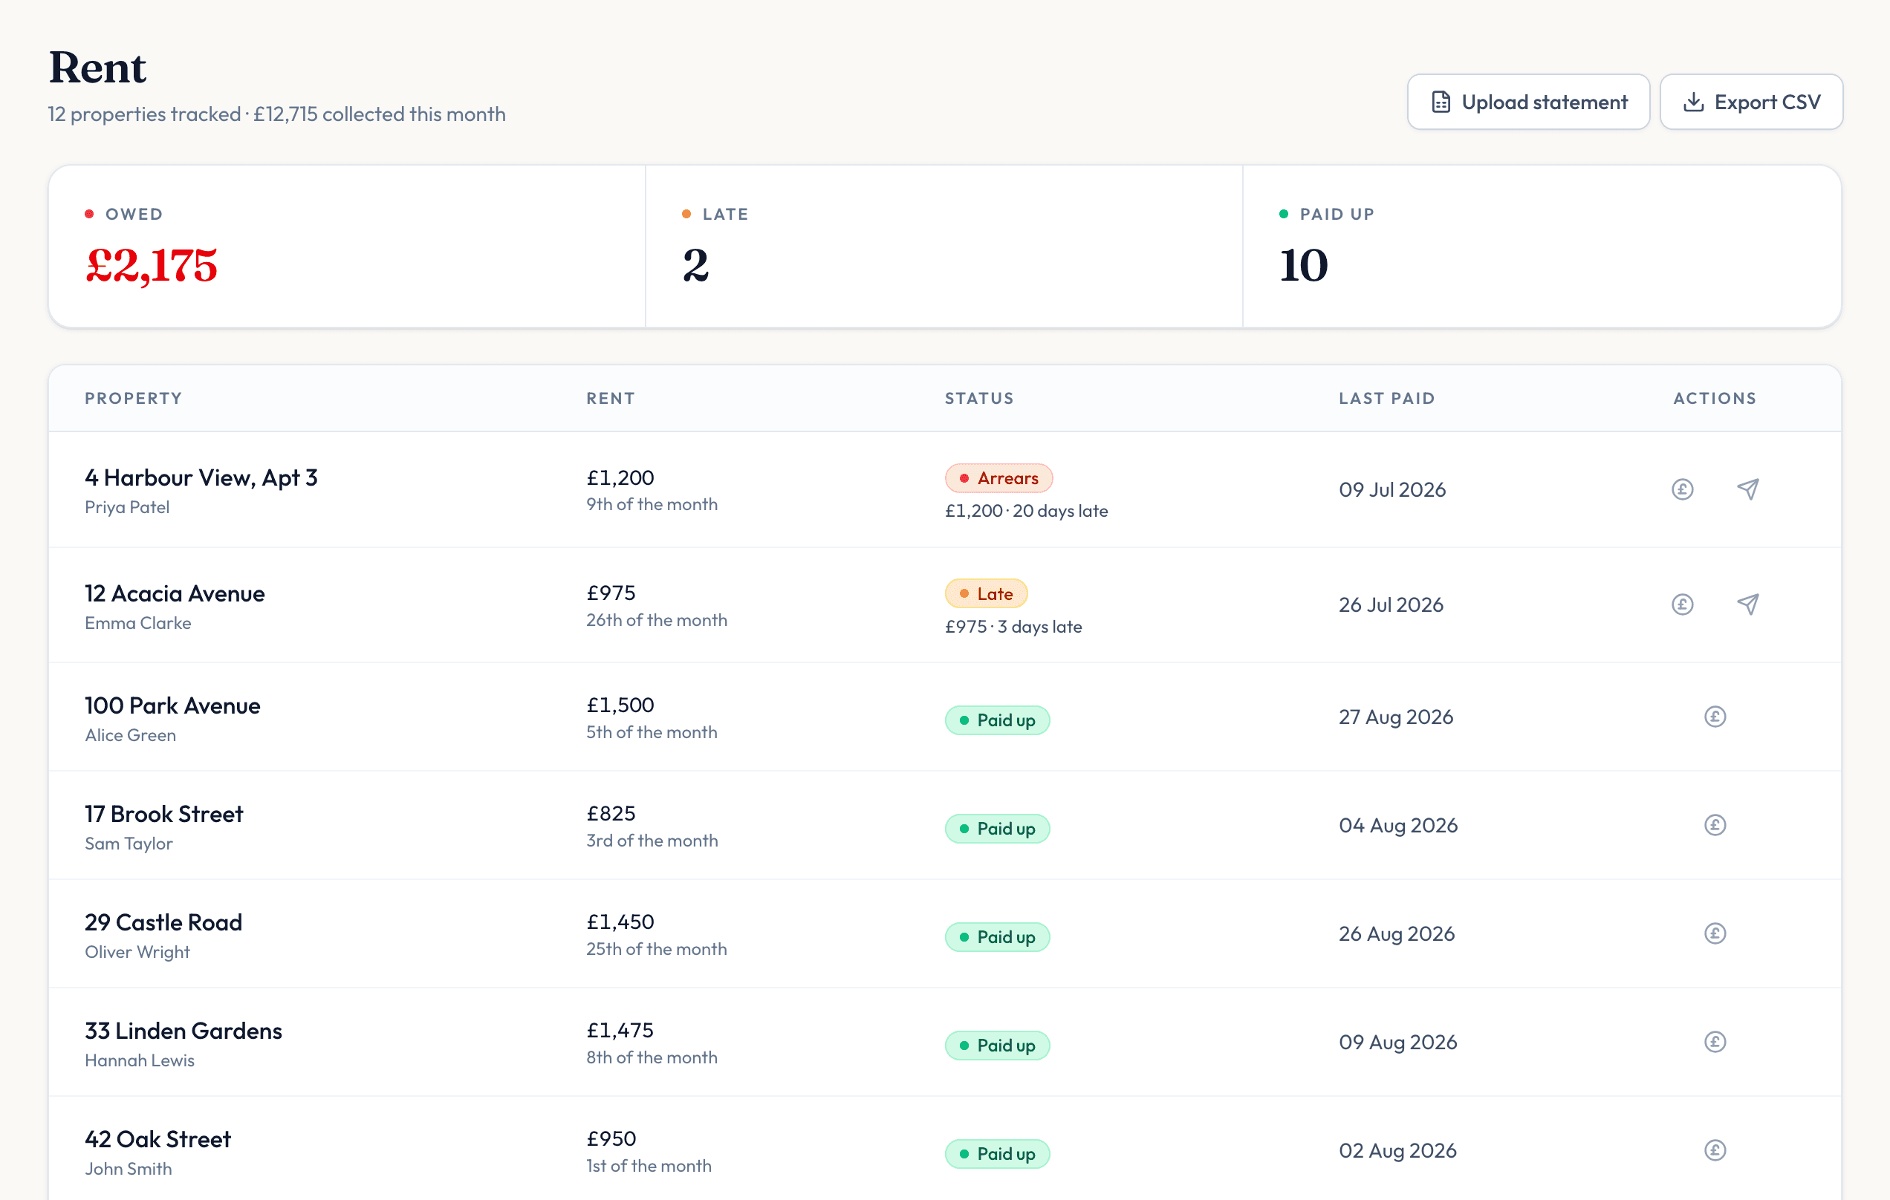Click the £825 rent amount

[x=611, y=813]
